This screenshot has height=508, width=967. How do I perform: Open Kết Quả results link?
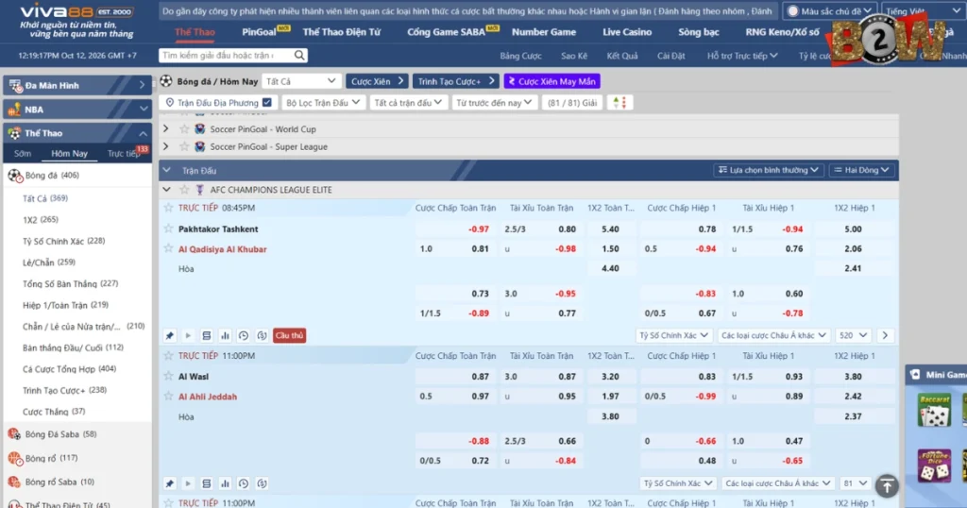[621, 56]
